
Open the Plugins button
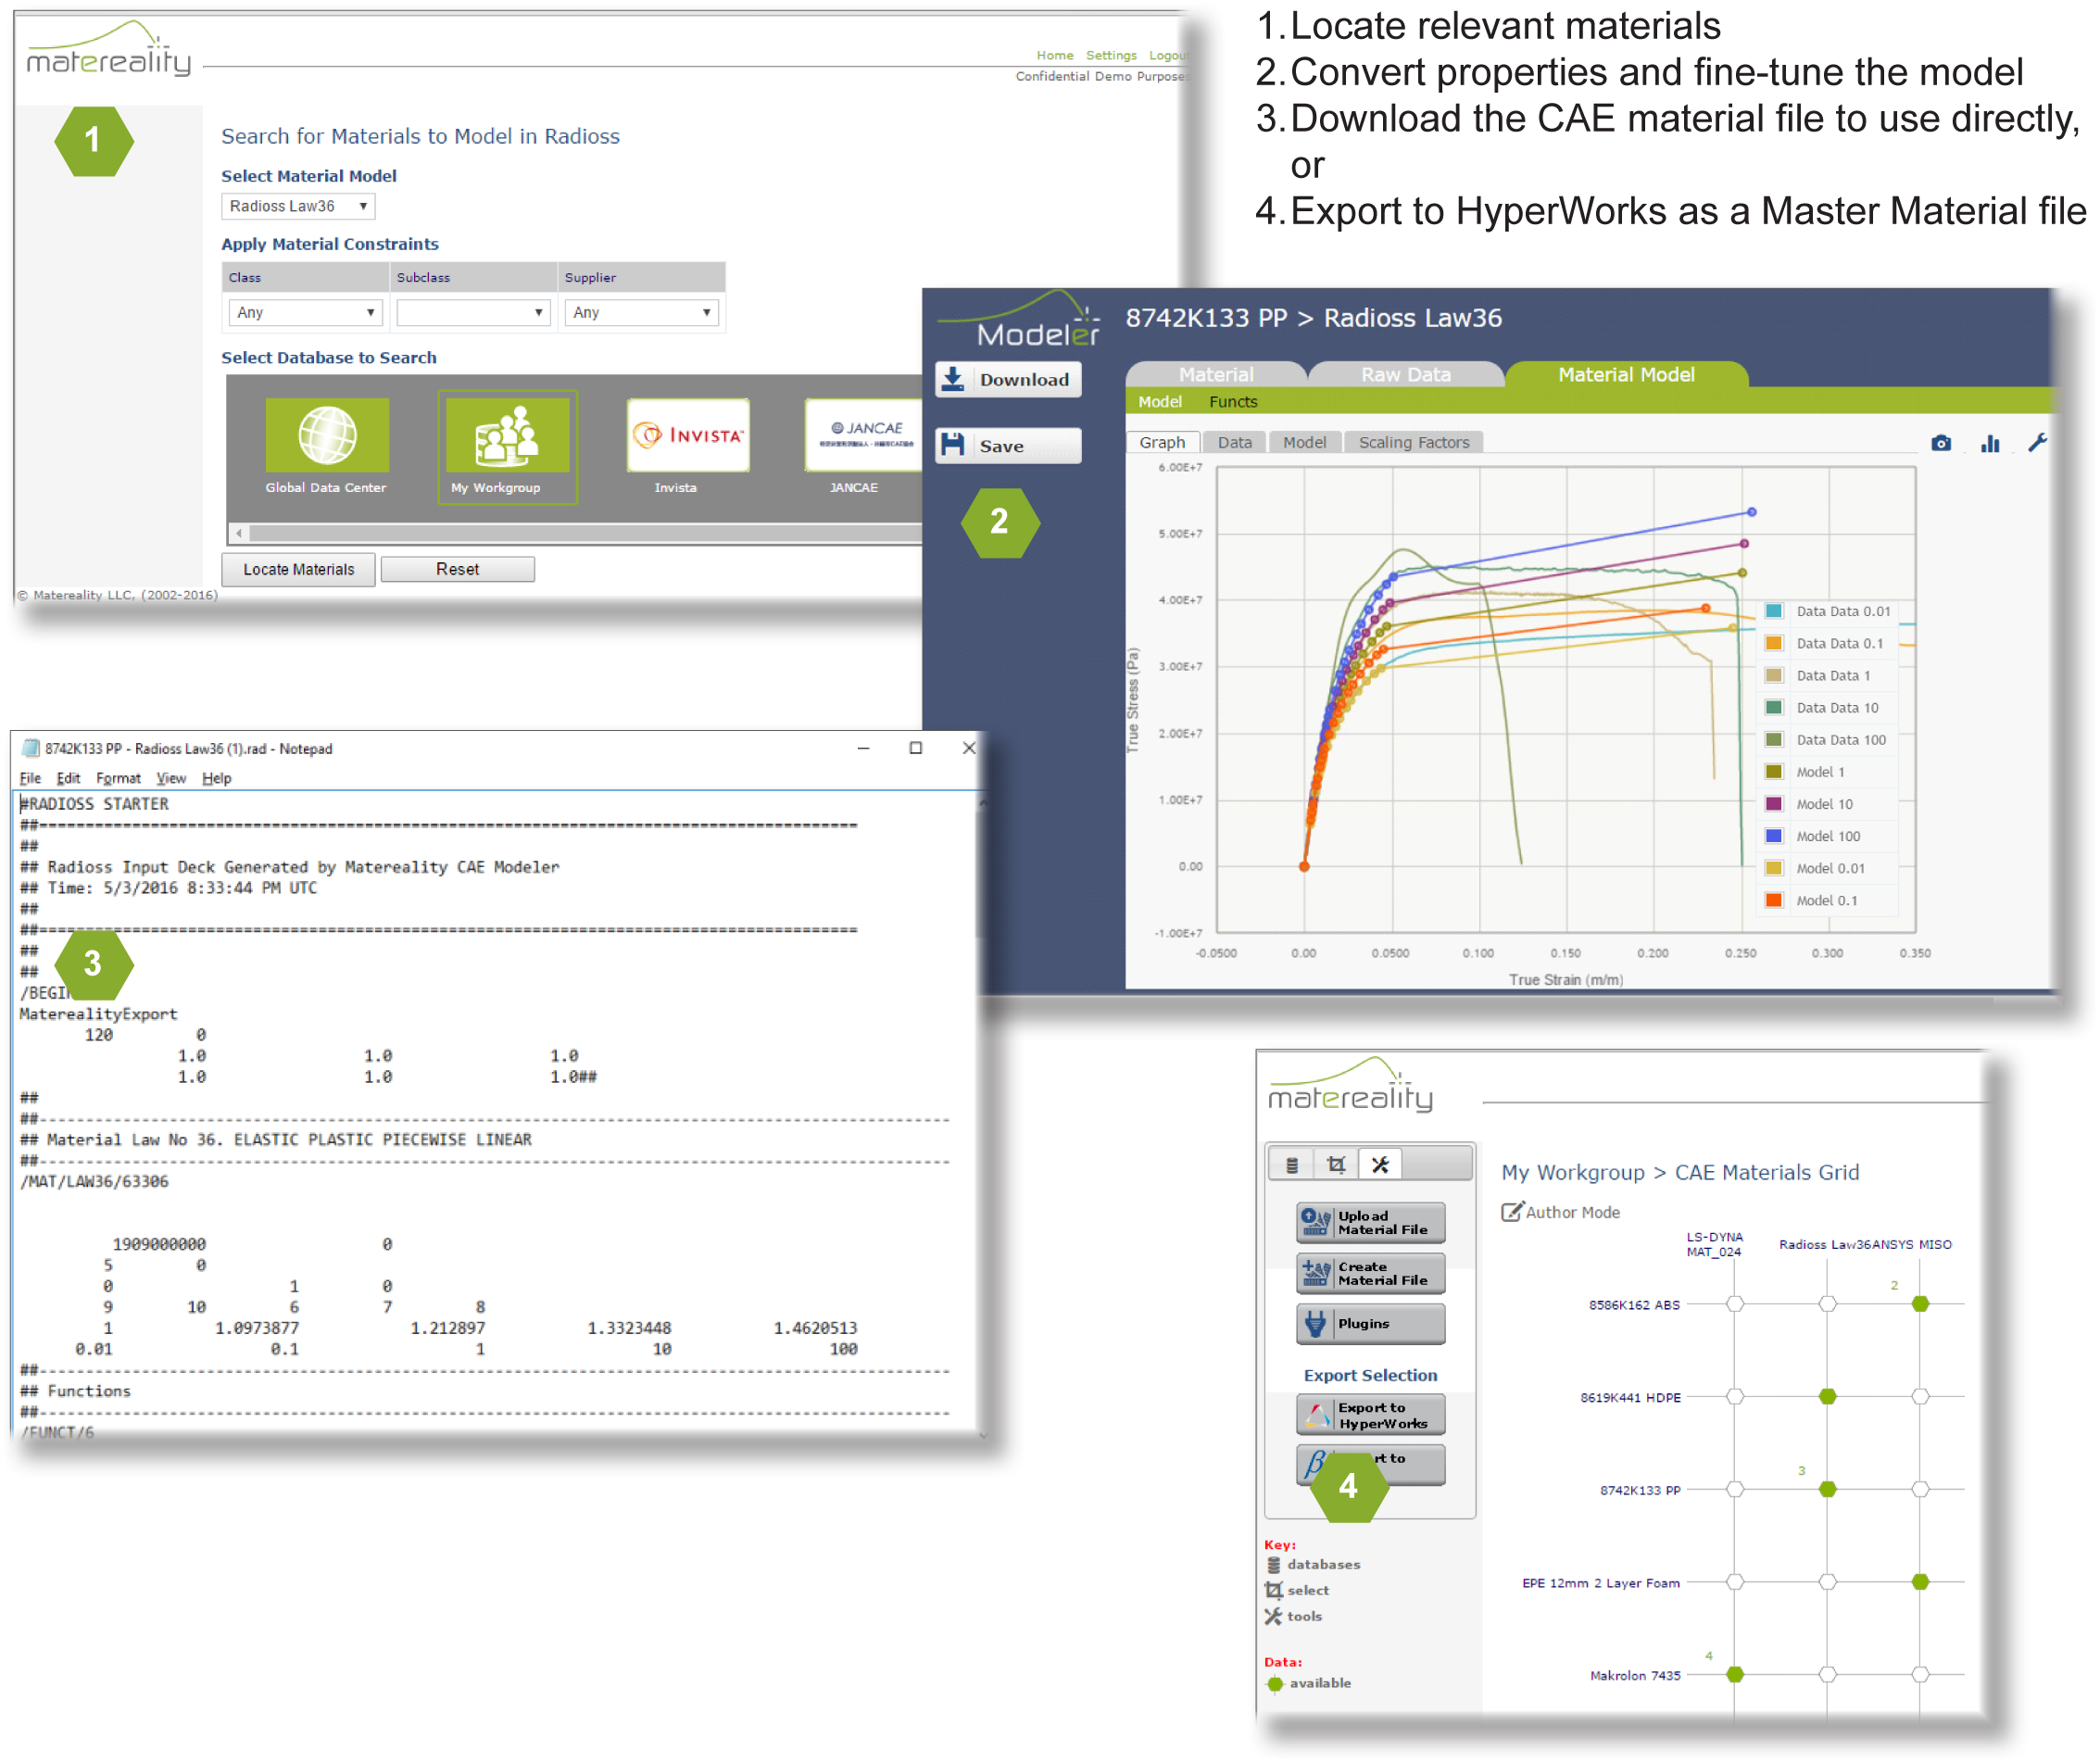[1371, 1324]
